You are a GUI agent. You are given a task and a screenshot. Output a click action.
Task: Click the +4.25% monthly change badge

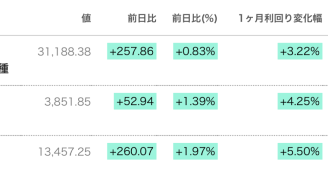coord(300,101)
